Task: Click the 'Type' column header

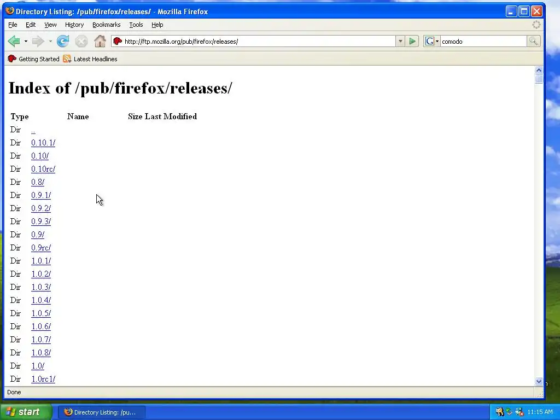Action: point(20,116)
